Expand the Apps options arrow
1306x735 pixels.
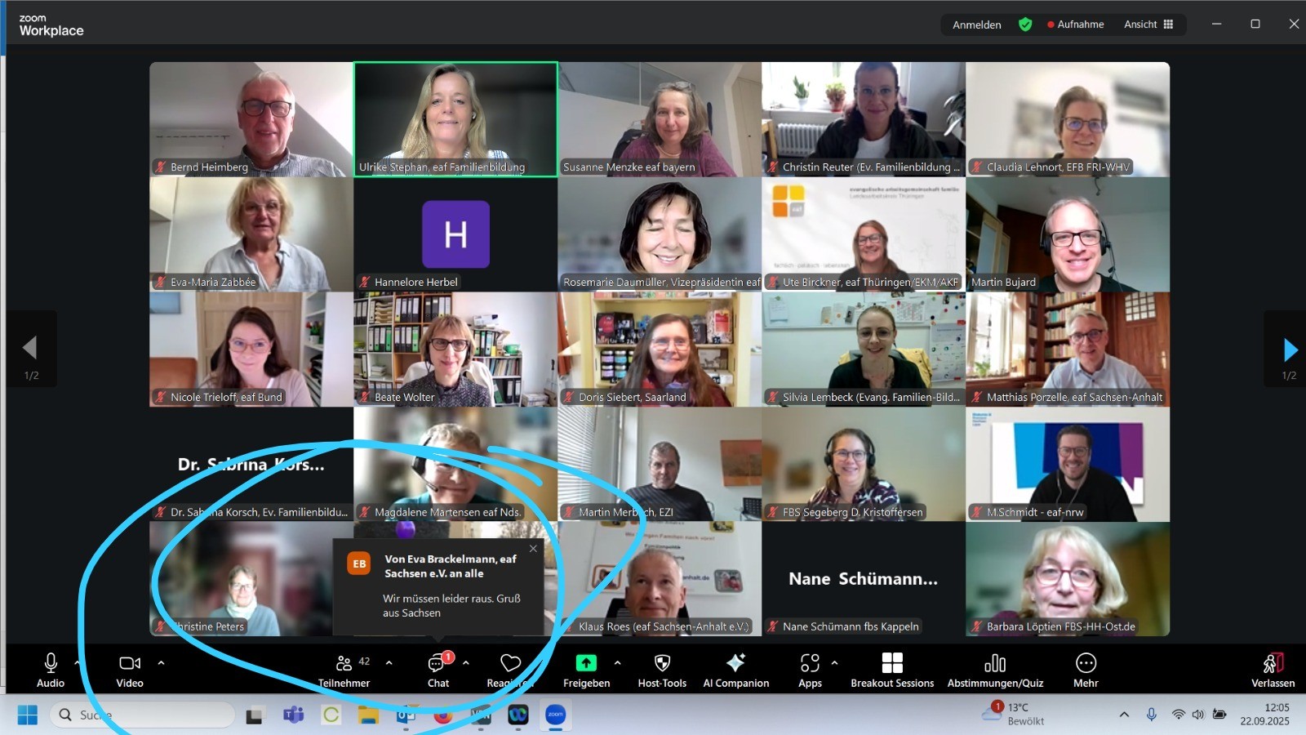[x=834, y=662]
